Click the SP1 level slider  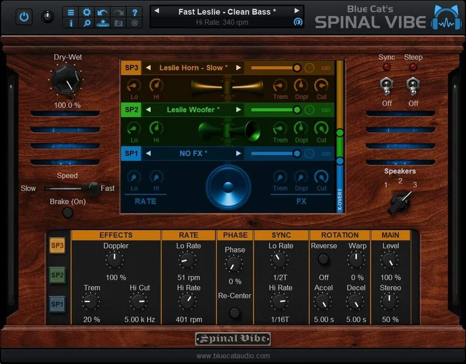point(276,154)
